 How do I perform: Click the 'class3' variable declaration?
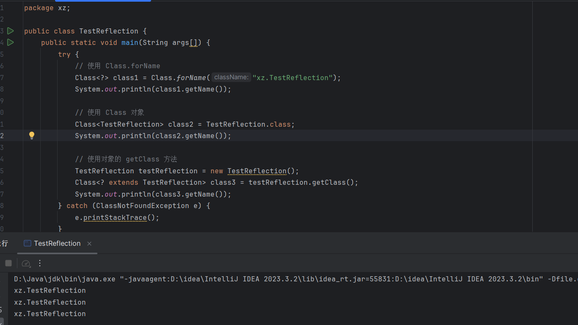click(223, 182)
